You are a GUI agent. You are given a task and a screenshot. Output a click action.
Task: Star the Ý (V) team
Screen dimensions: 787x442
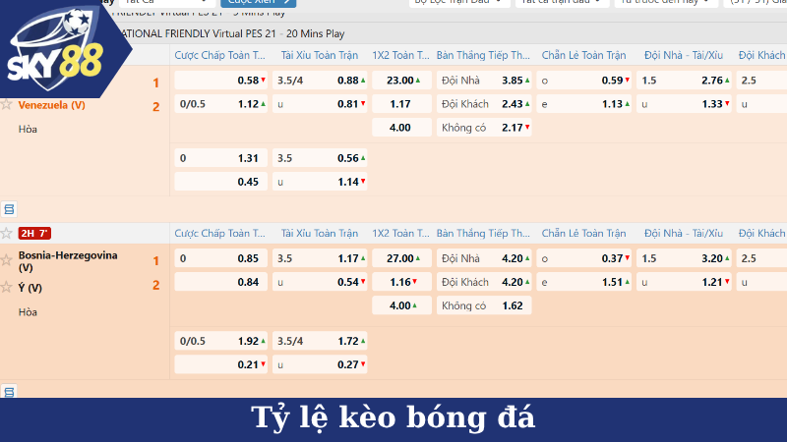pos(6,287)
